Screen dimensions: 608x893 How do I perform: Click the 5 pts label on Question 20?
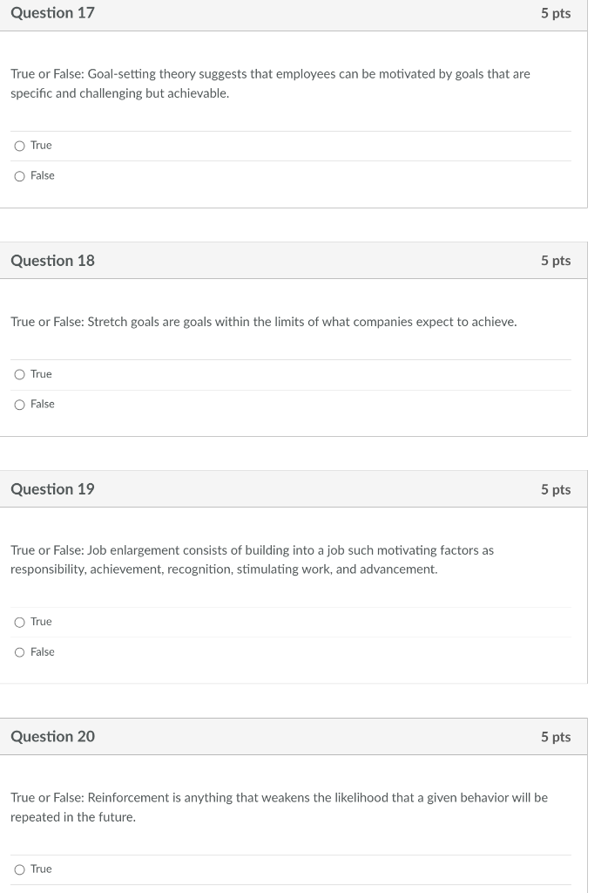(556, 737)
